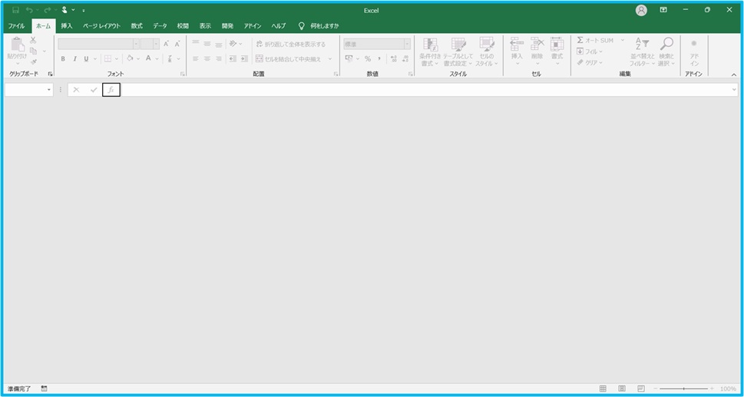Click the Paste (貼り付け) clipboard icon
The width and height of the screenshot is (744, 397).
pos(17,48)
